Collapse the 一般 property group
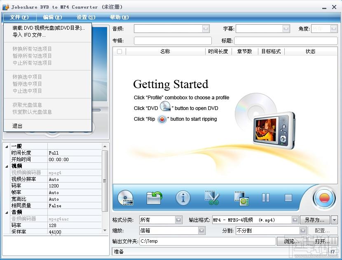 (x=7, y=147)
